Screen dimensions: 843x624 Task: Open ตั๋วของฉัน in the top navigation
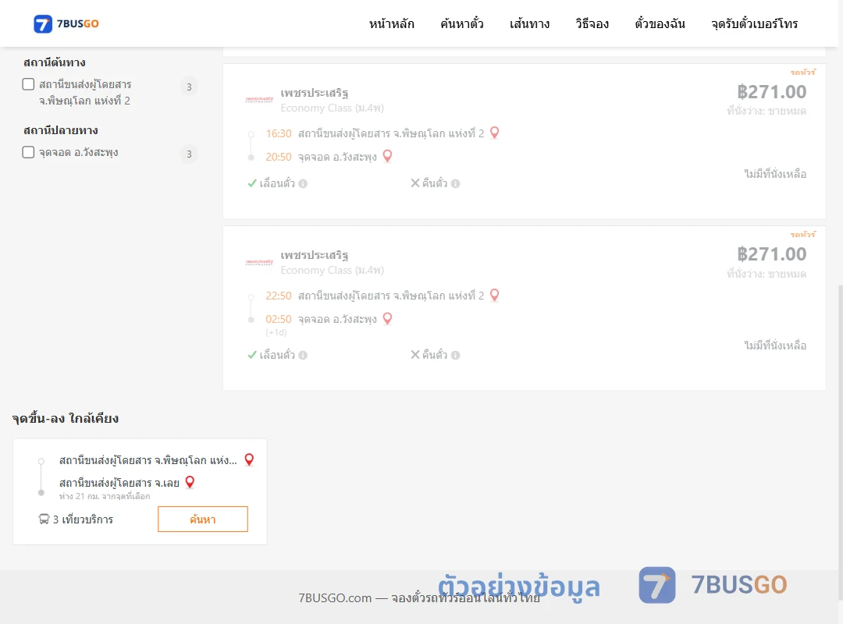[x=660, y=23]
